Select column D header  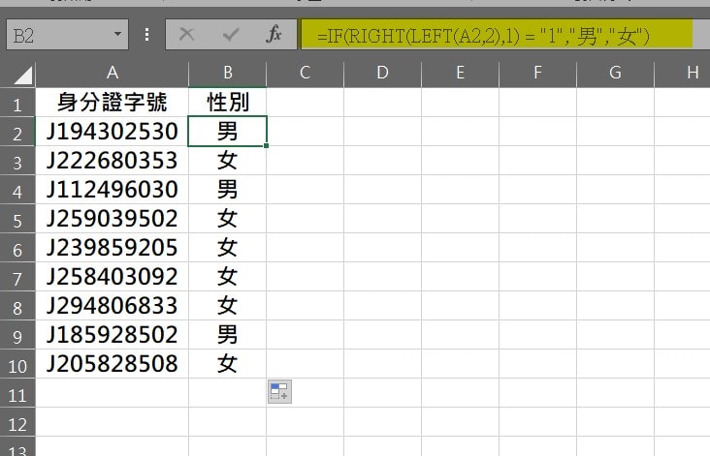click(x=381, y=73)
